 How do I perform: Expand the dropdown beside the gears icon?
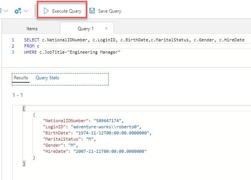(26, 11)
